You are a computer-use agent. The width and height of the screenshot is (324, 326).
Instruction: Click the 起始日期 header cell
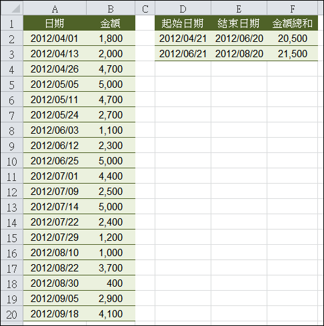point(183,23)
